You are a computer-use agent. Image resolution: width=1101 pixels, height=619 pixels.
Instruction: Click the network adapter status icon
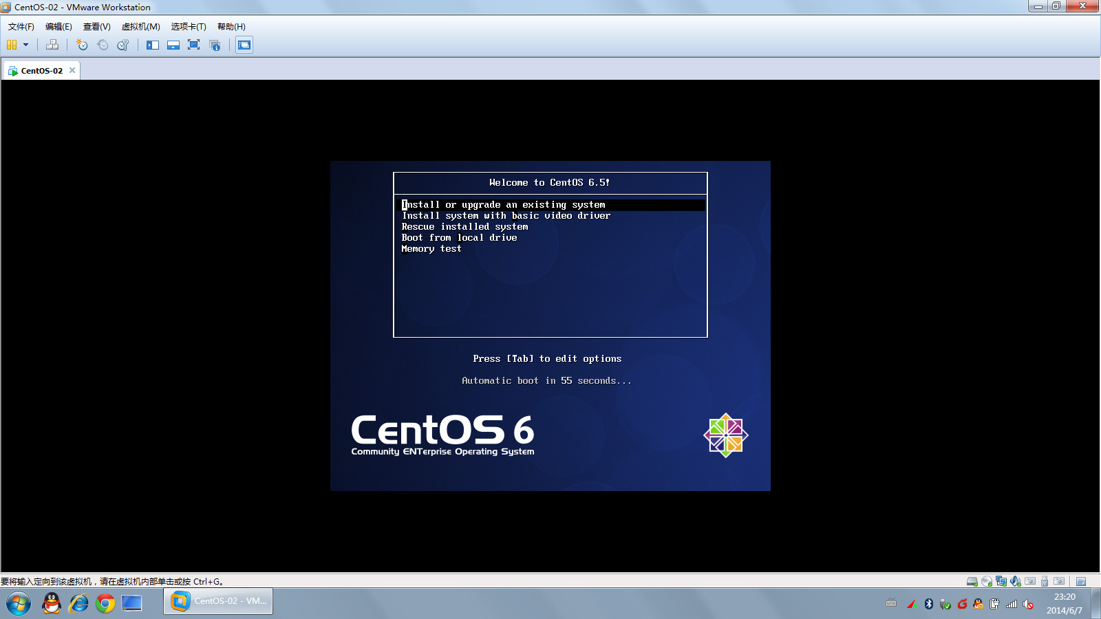(x=1001, y=581)
